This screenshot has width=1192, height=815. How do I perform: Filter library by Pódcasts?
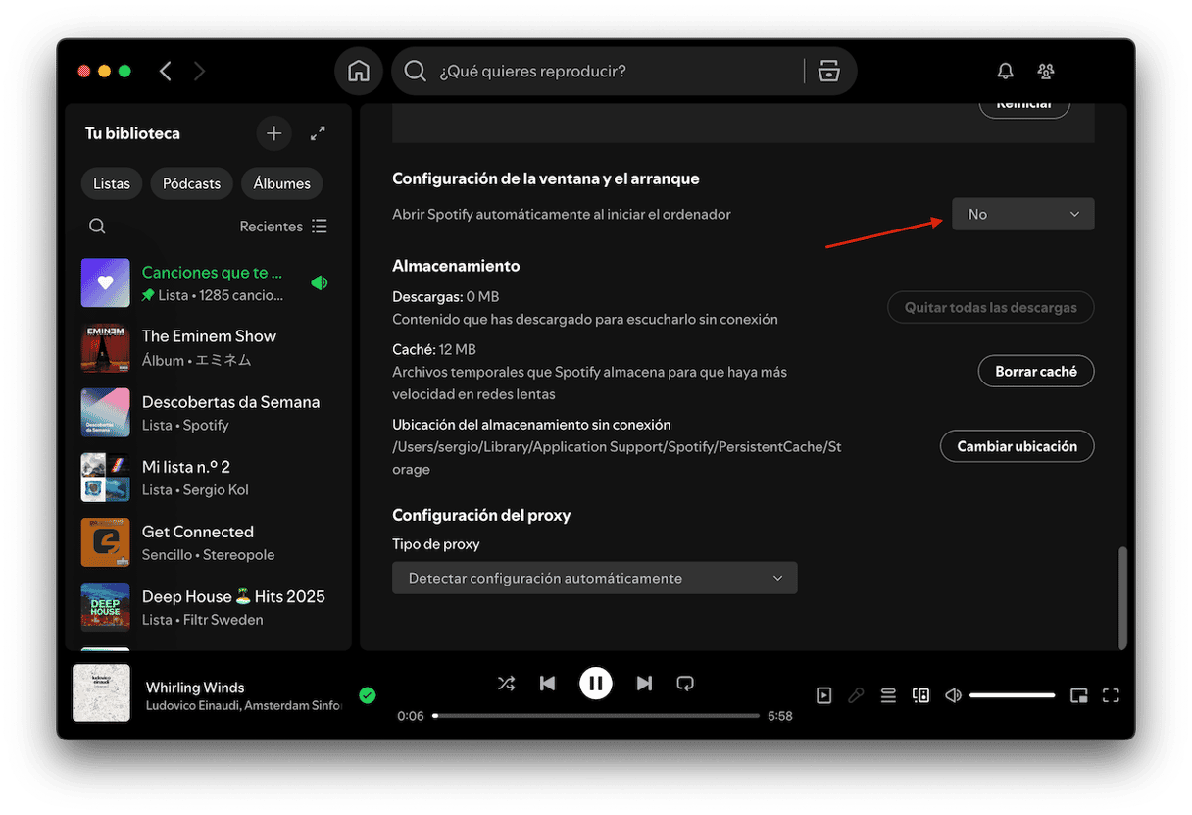coord(191,183)
